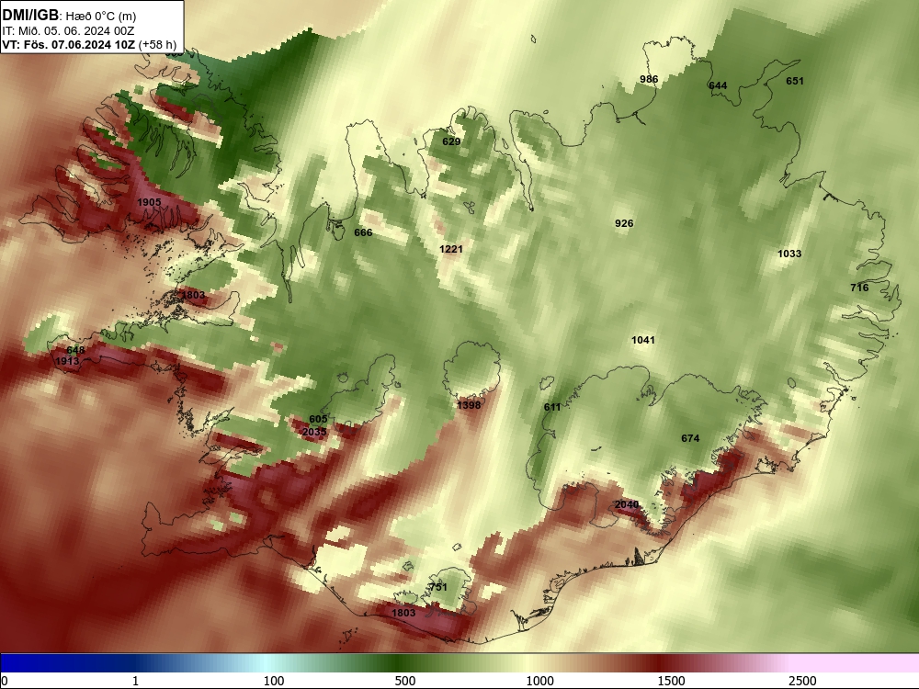This screenshot has width=919, height=689.
Task: Click the DMI/IGB title in the legend box
Action: coord(30,16)
